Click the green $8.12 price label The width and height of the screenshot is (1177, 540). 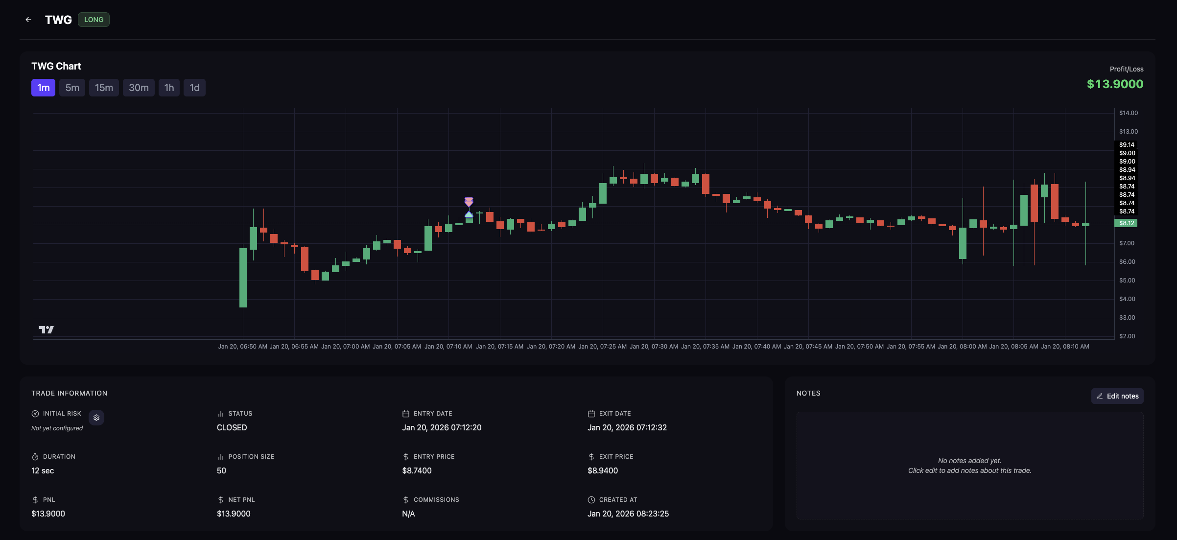pos(1126,223)
